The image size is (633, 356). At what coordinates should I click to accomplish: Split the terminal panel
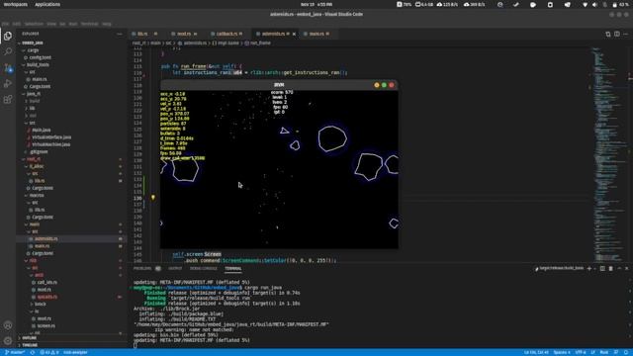(x=602, y=268)
